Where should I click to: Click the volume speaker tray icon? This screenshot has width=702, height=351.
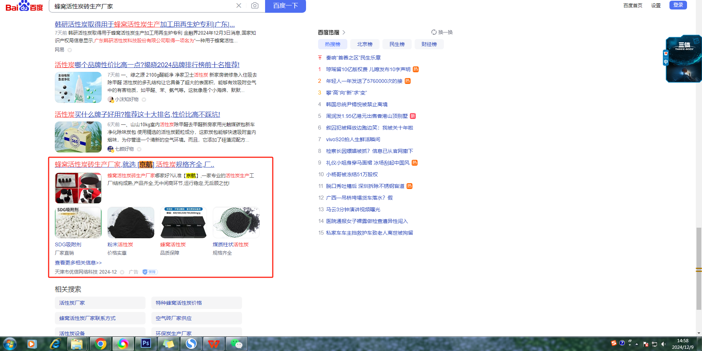click(x=663, y=344)
